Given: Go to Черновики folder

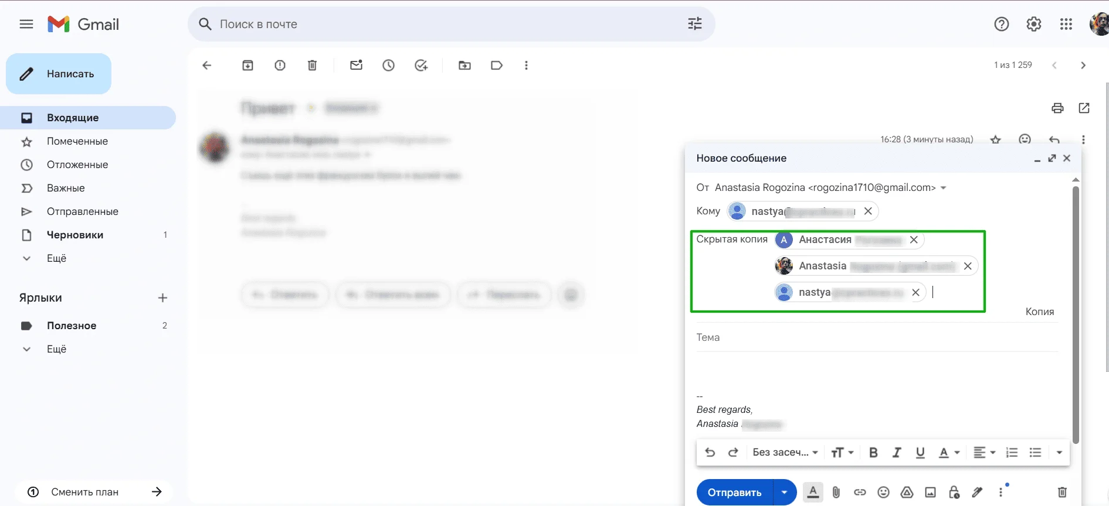Looking at the screenshot, I should pyautogui.click(x=75, y=235).
